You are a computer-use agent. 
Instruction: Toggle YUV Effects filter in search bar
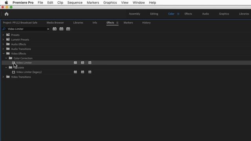click(x=68, y=29)
